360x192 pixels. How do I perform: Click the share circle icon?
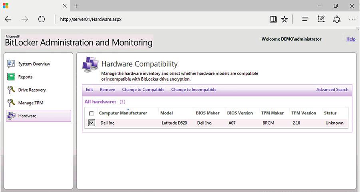[x=336, y=19]
